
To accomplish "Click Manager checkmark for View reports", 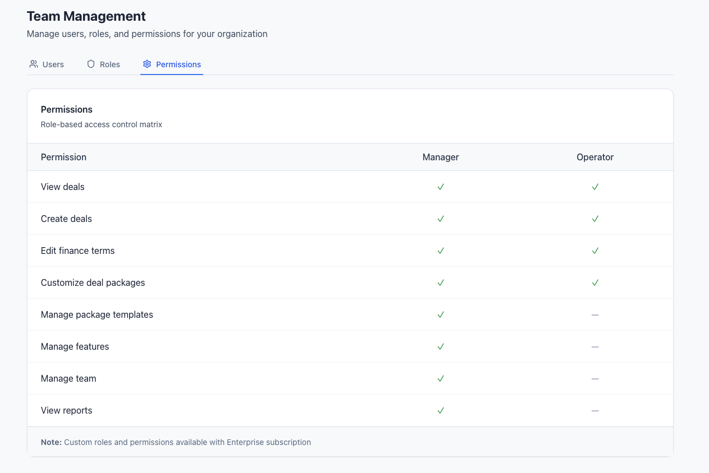I will point(441,411).
